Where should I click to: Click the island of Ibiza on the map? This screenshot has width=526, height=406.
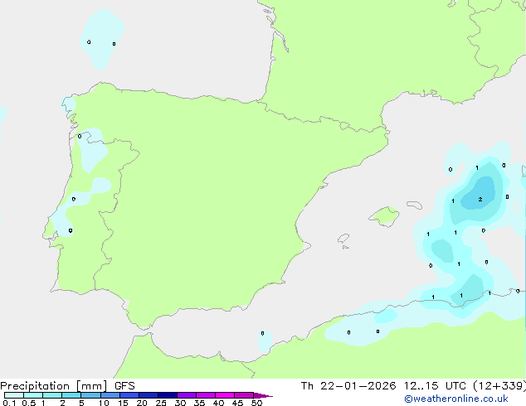tap(343, 239)
